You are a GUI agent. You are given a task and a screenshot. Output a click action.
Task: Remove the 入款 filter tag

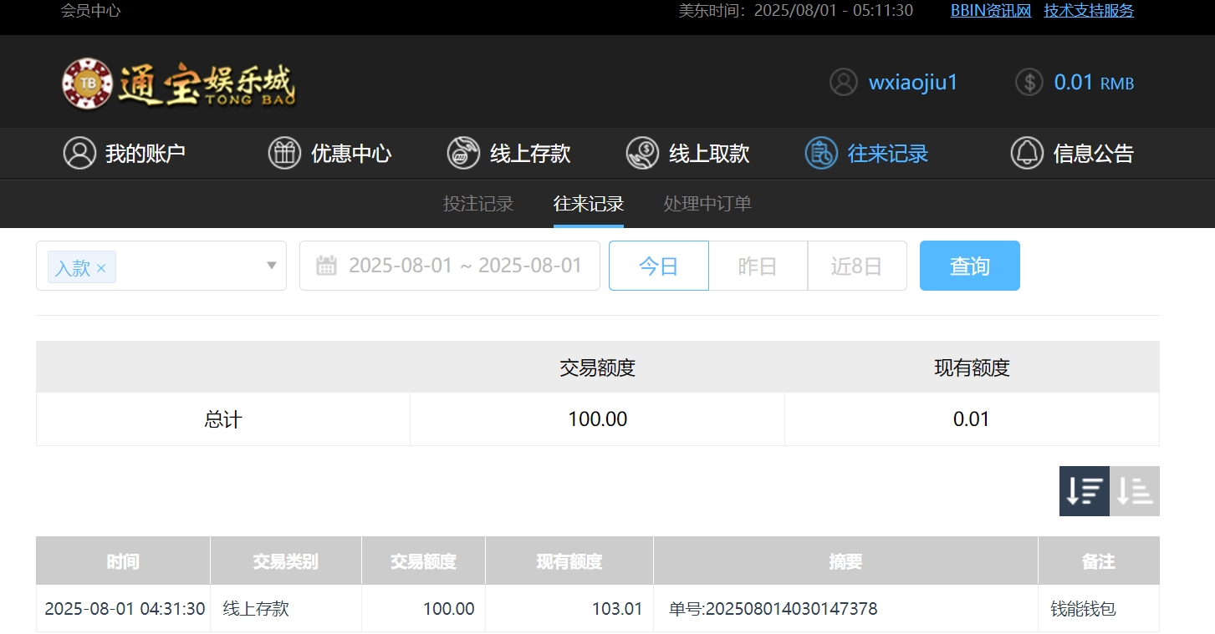click(101, 268)
